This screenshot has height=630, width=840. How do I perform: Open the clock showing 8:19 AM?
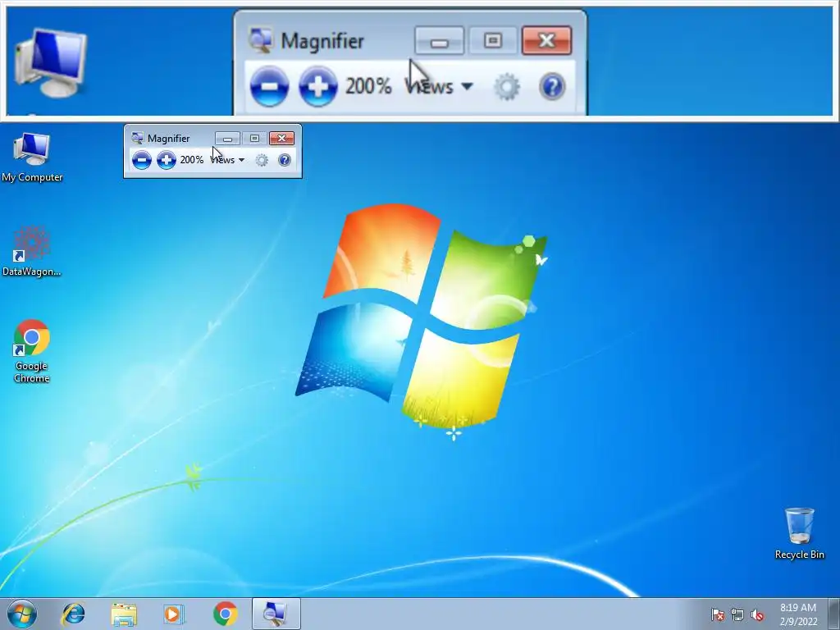798,614
